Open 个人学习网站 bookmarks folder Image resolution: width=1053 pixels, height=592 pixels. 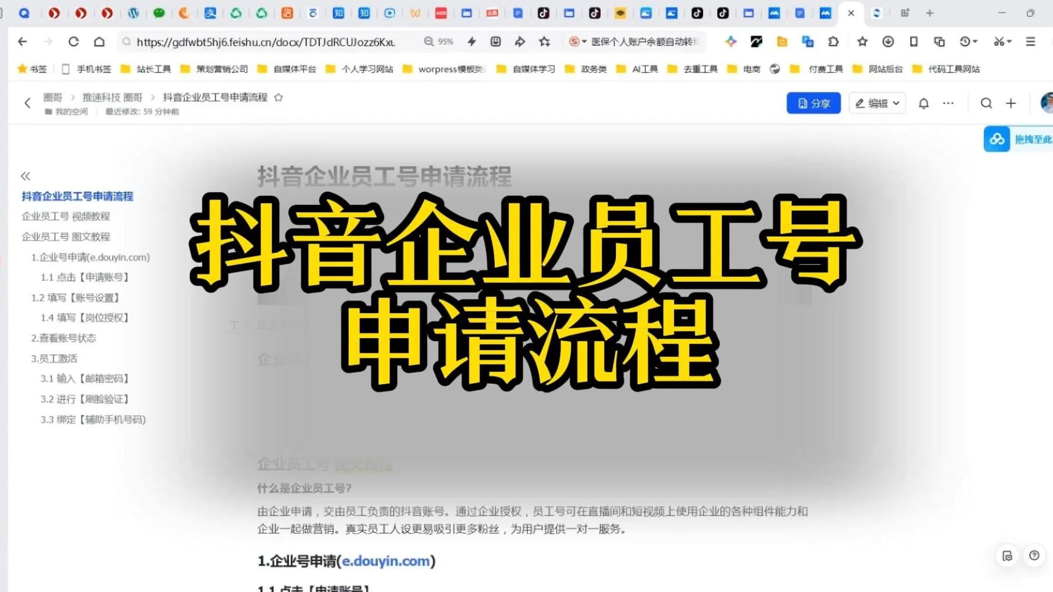[x=359, y=69]
